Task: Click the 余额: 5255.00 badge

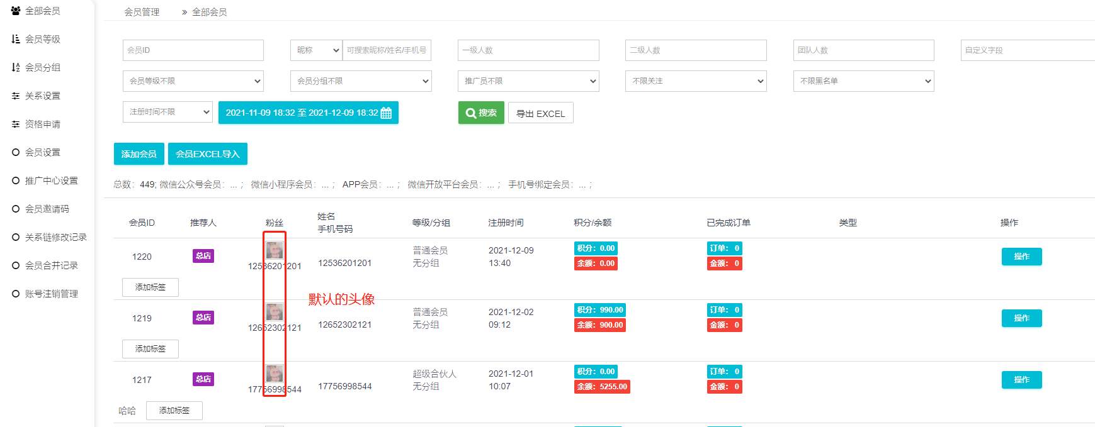Action: 602,387
